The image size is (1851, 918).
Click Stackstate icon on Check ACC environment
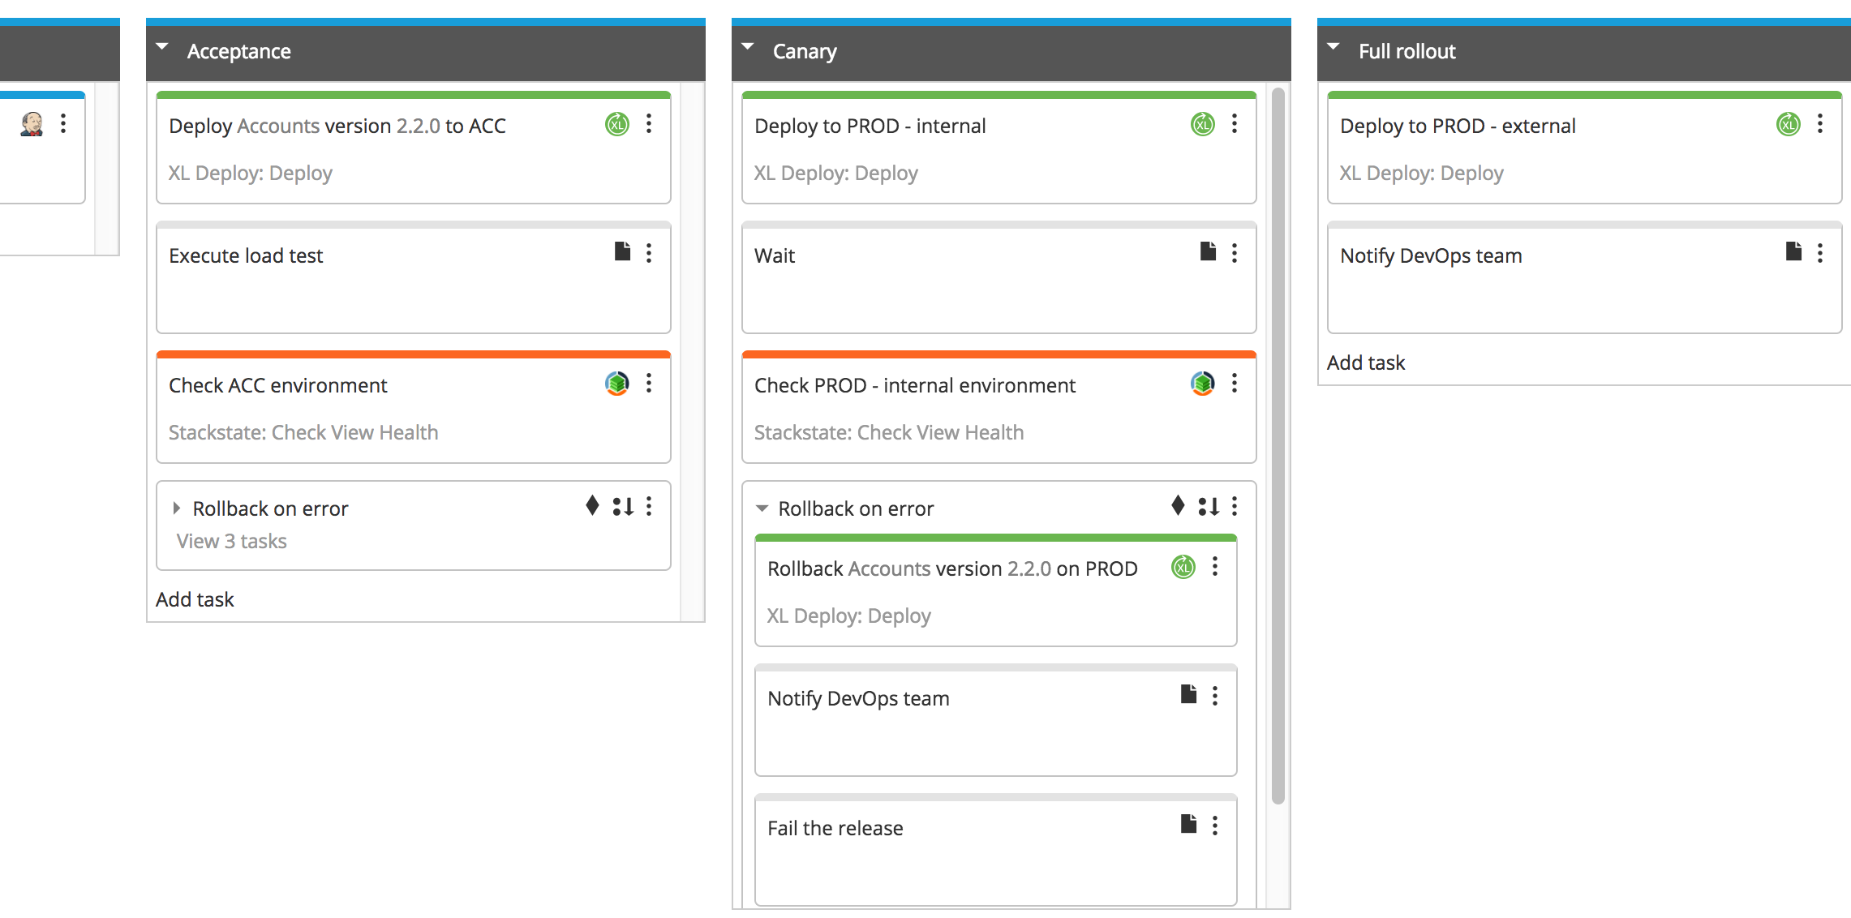point(617,383)
